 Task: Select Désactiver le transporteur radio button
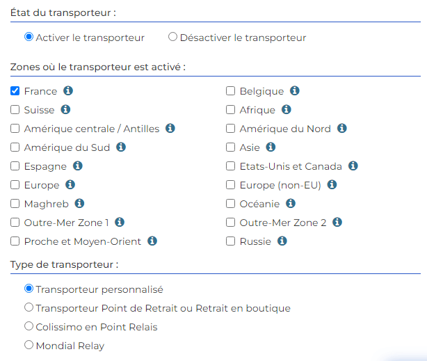pyautogui.click(x=172, y=36)
